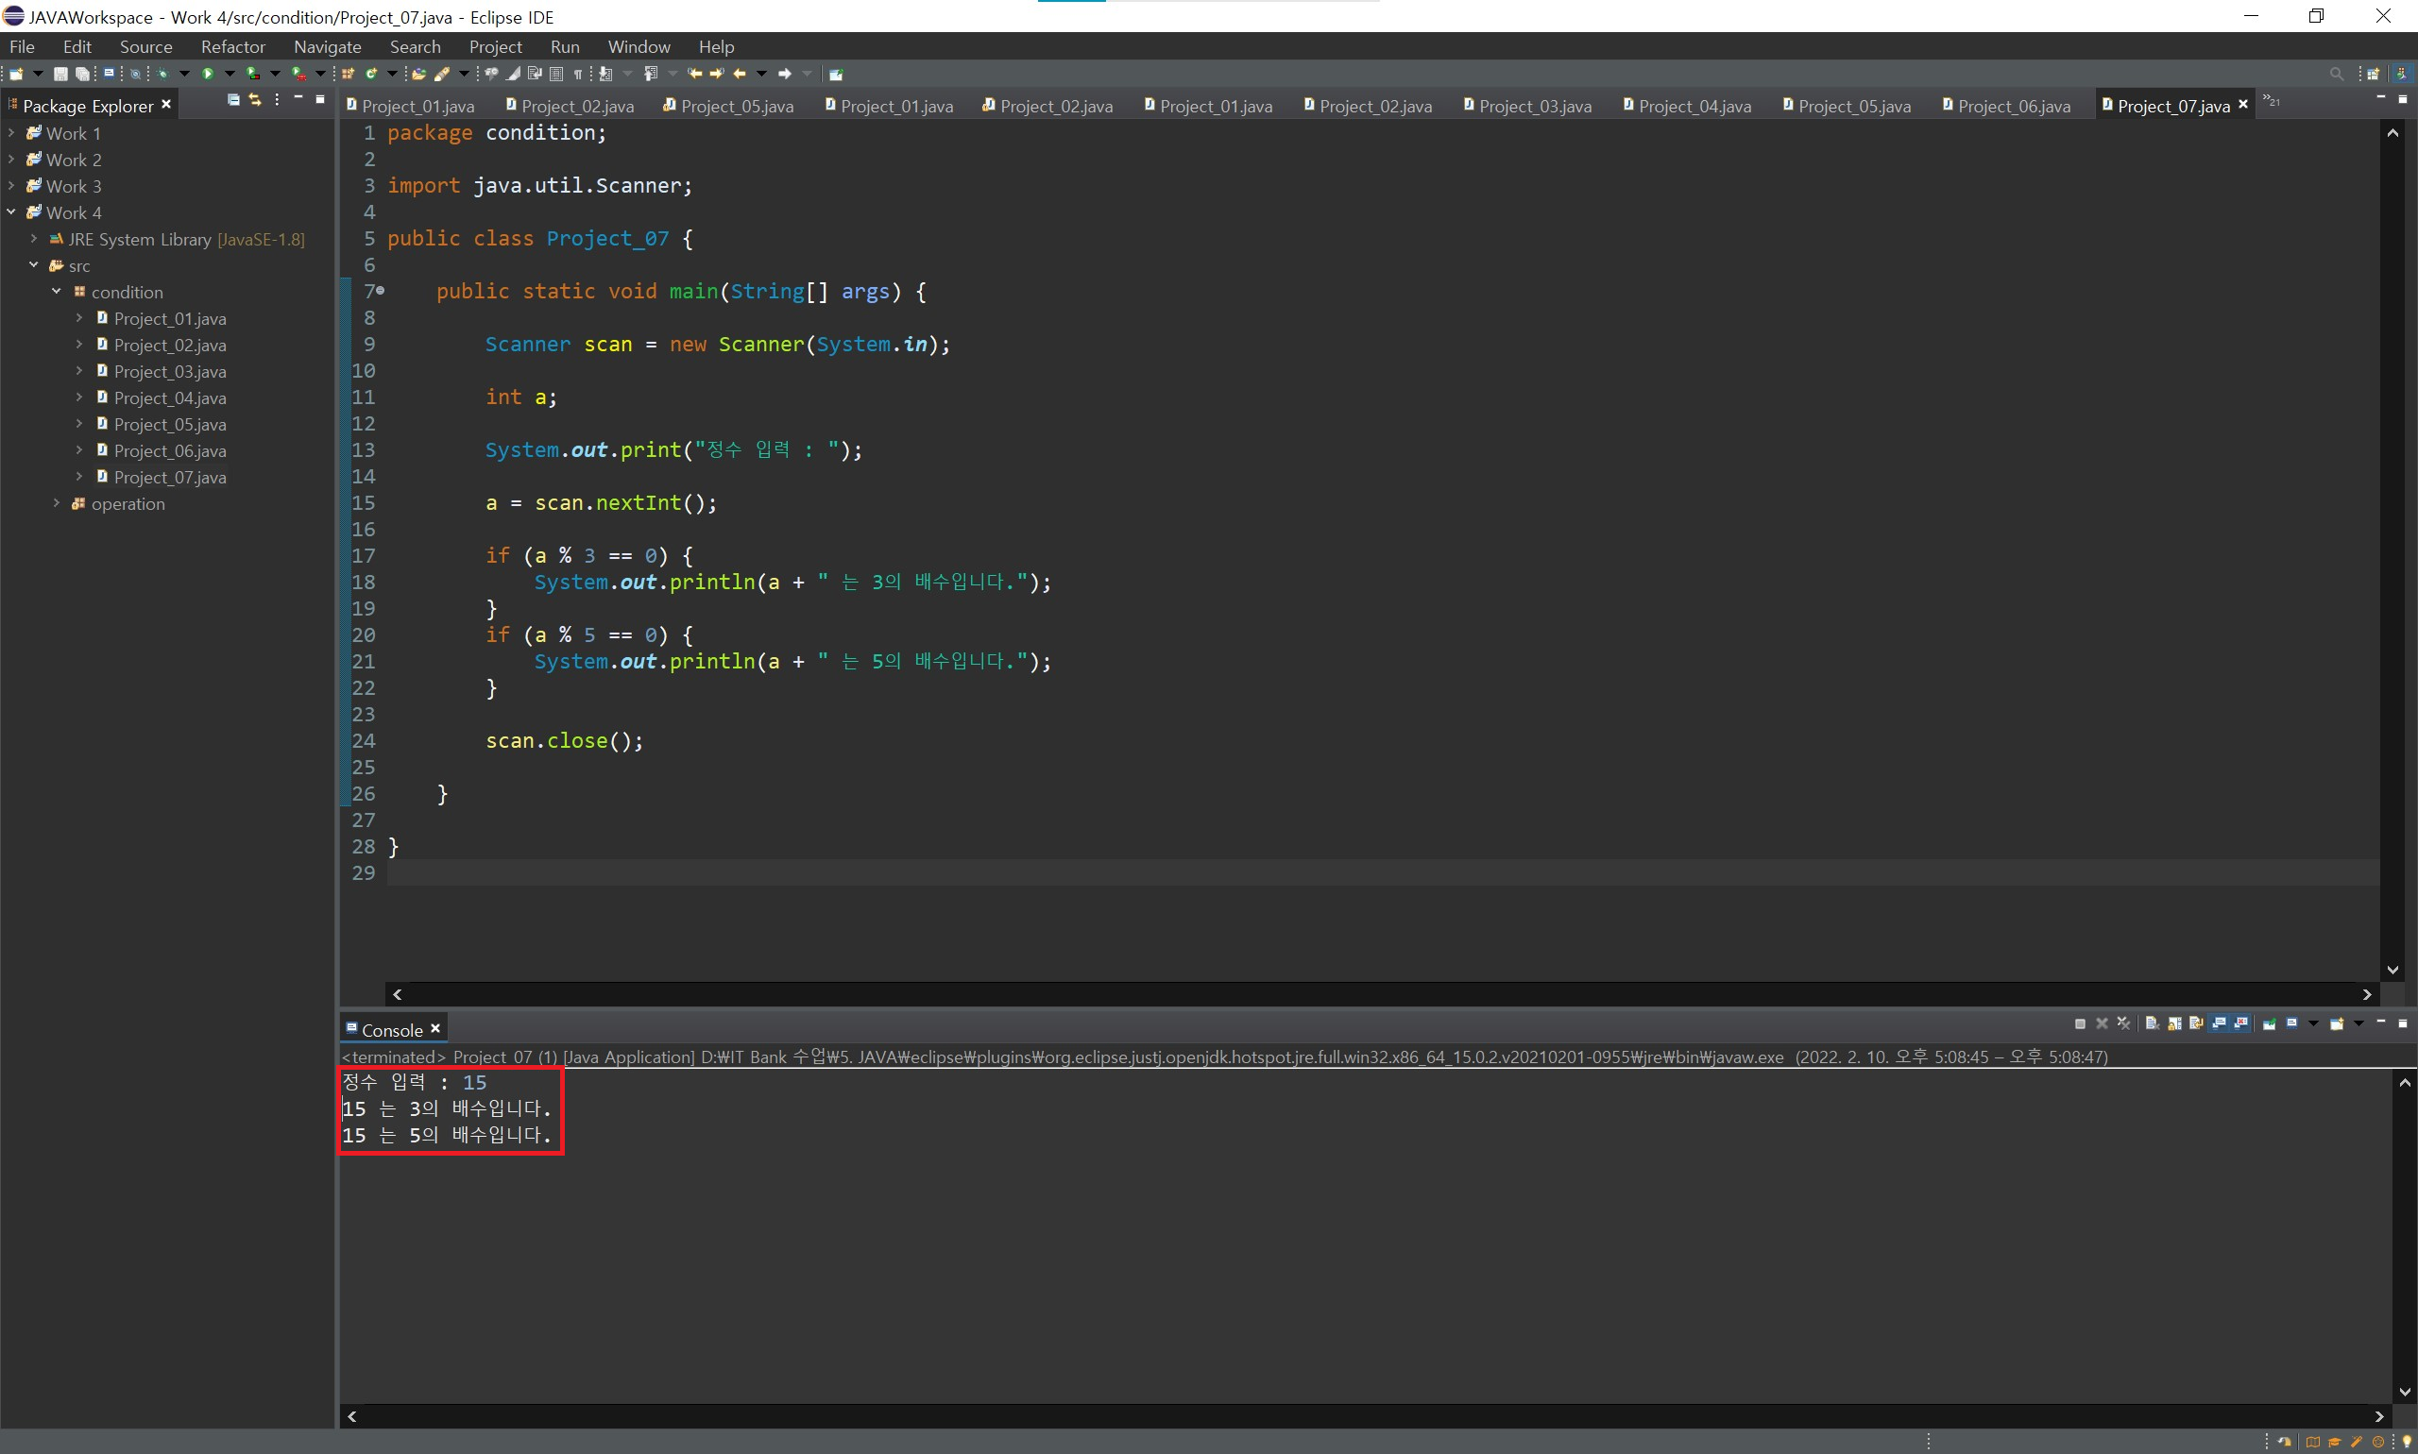Clear the console output
This screenshot has height=1454, width=2418.
click(x=2152, y=1023)
